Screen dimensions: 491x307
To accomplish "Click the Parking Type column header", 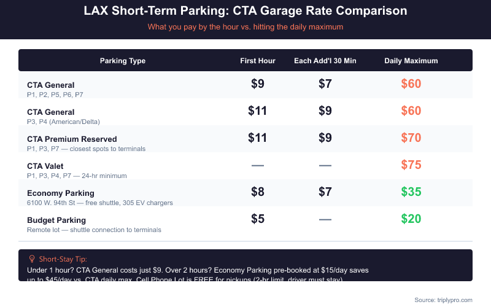I will (x=123, y=61).
